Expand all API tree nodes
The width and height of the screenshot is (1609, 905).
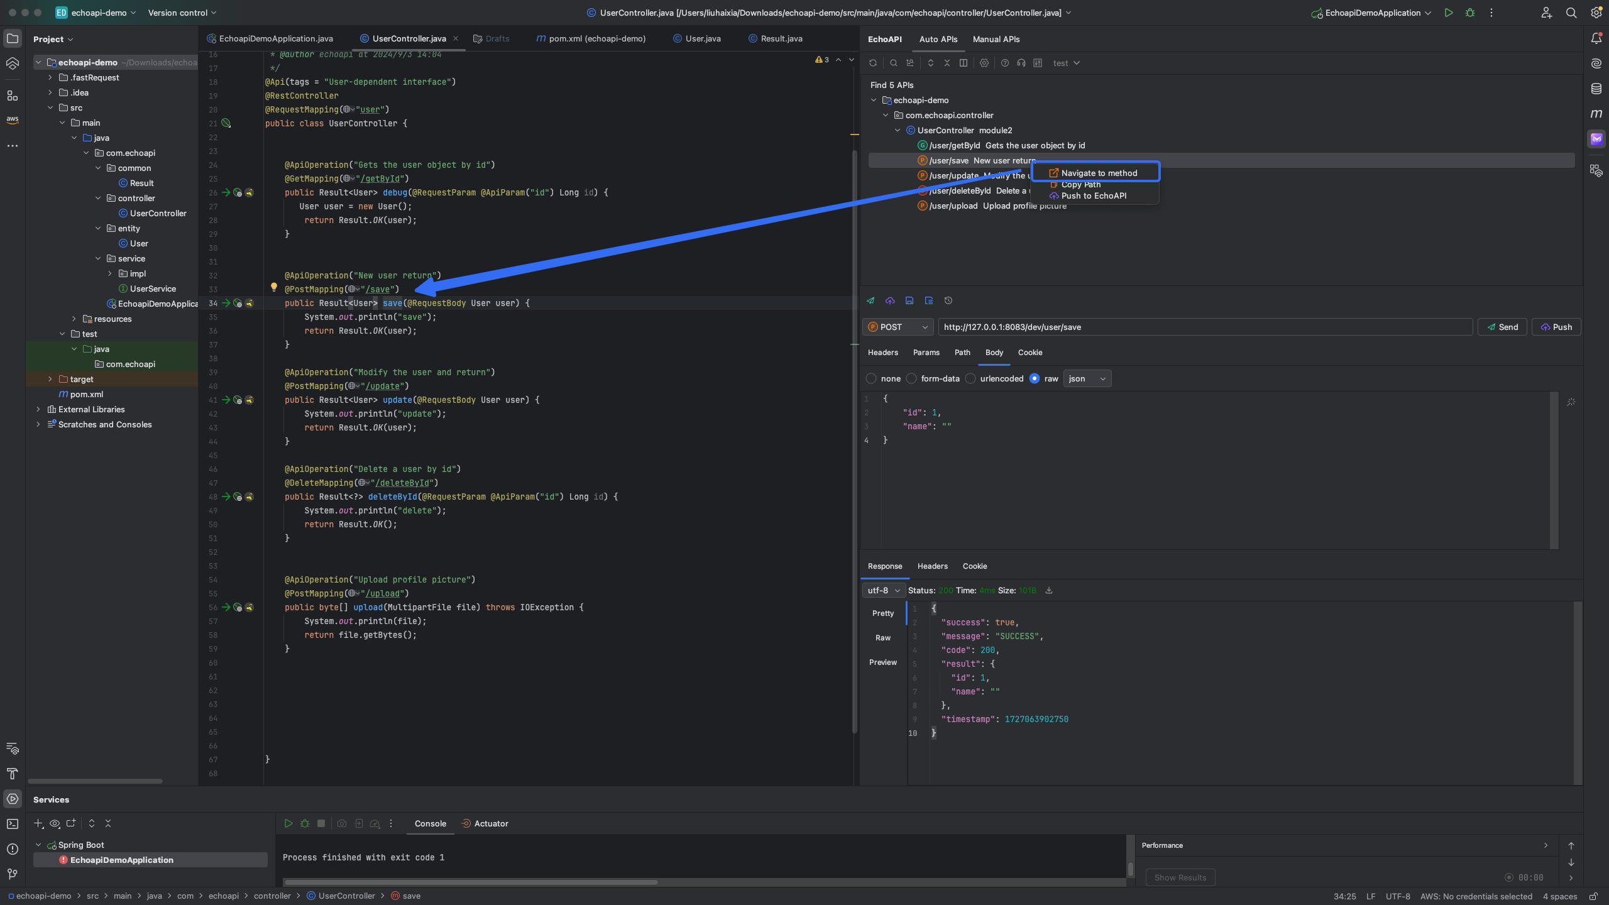coord(931,63)
